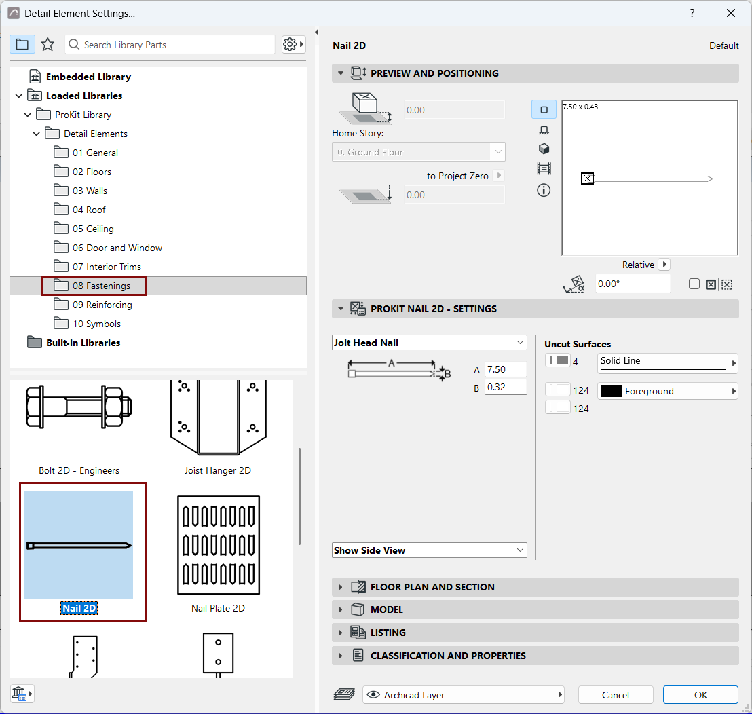Expand the Model panel
752x714 pixels.
click(x=535, y=609)
